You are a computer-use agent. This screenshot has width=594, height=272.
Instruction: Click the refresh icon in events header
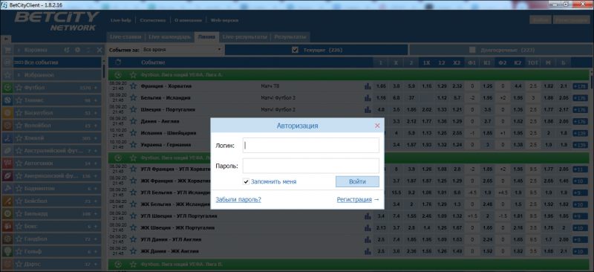coord(118,62)
